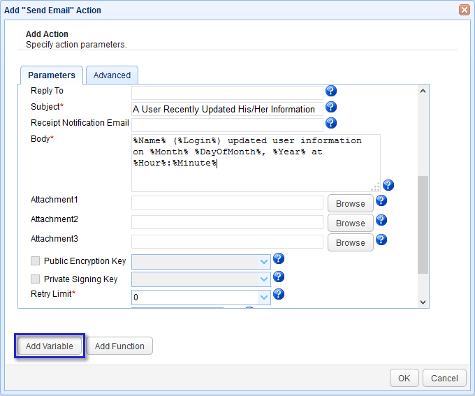
Task: Open help for Receipt Notification Email
Action: 331,123
